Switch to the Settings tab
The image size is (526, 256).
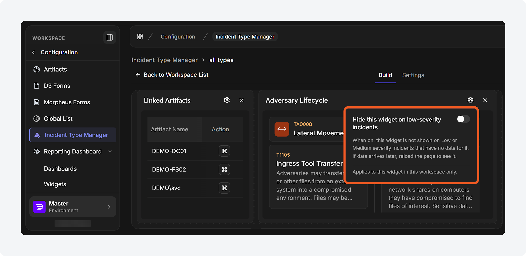coord(413,75)
